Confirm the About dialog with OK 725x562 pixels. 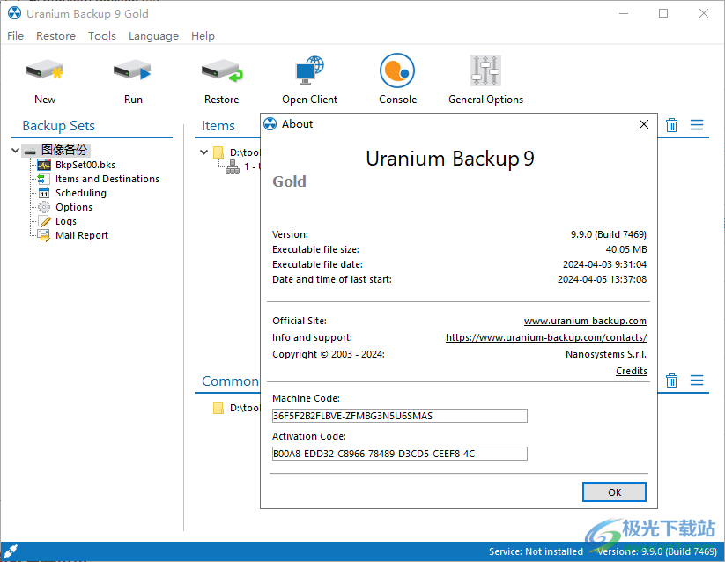(614, 492)
